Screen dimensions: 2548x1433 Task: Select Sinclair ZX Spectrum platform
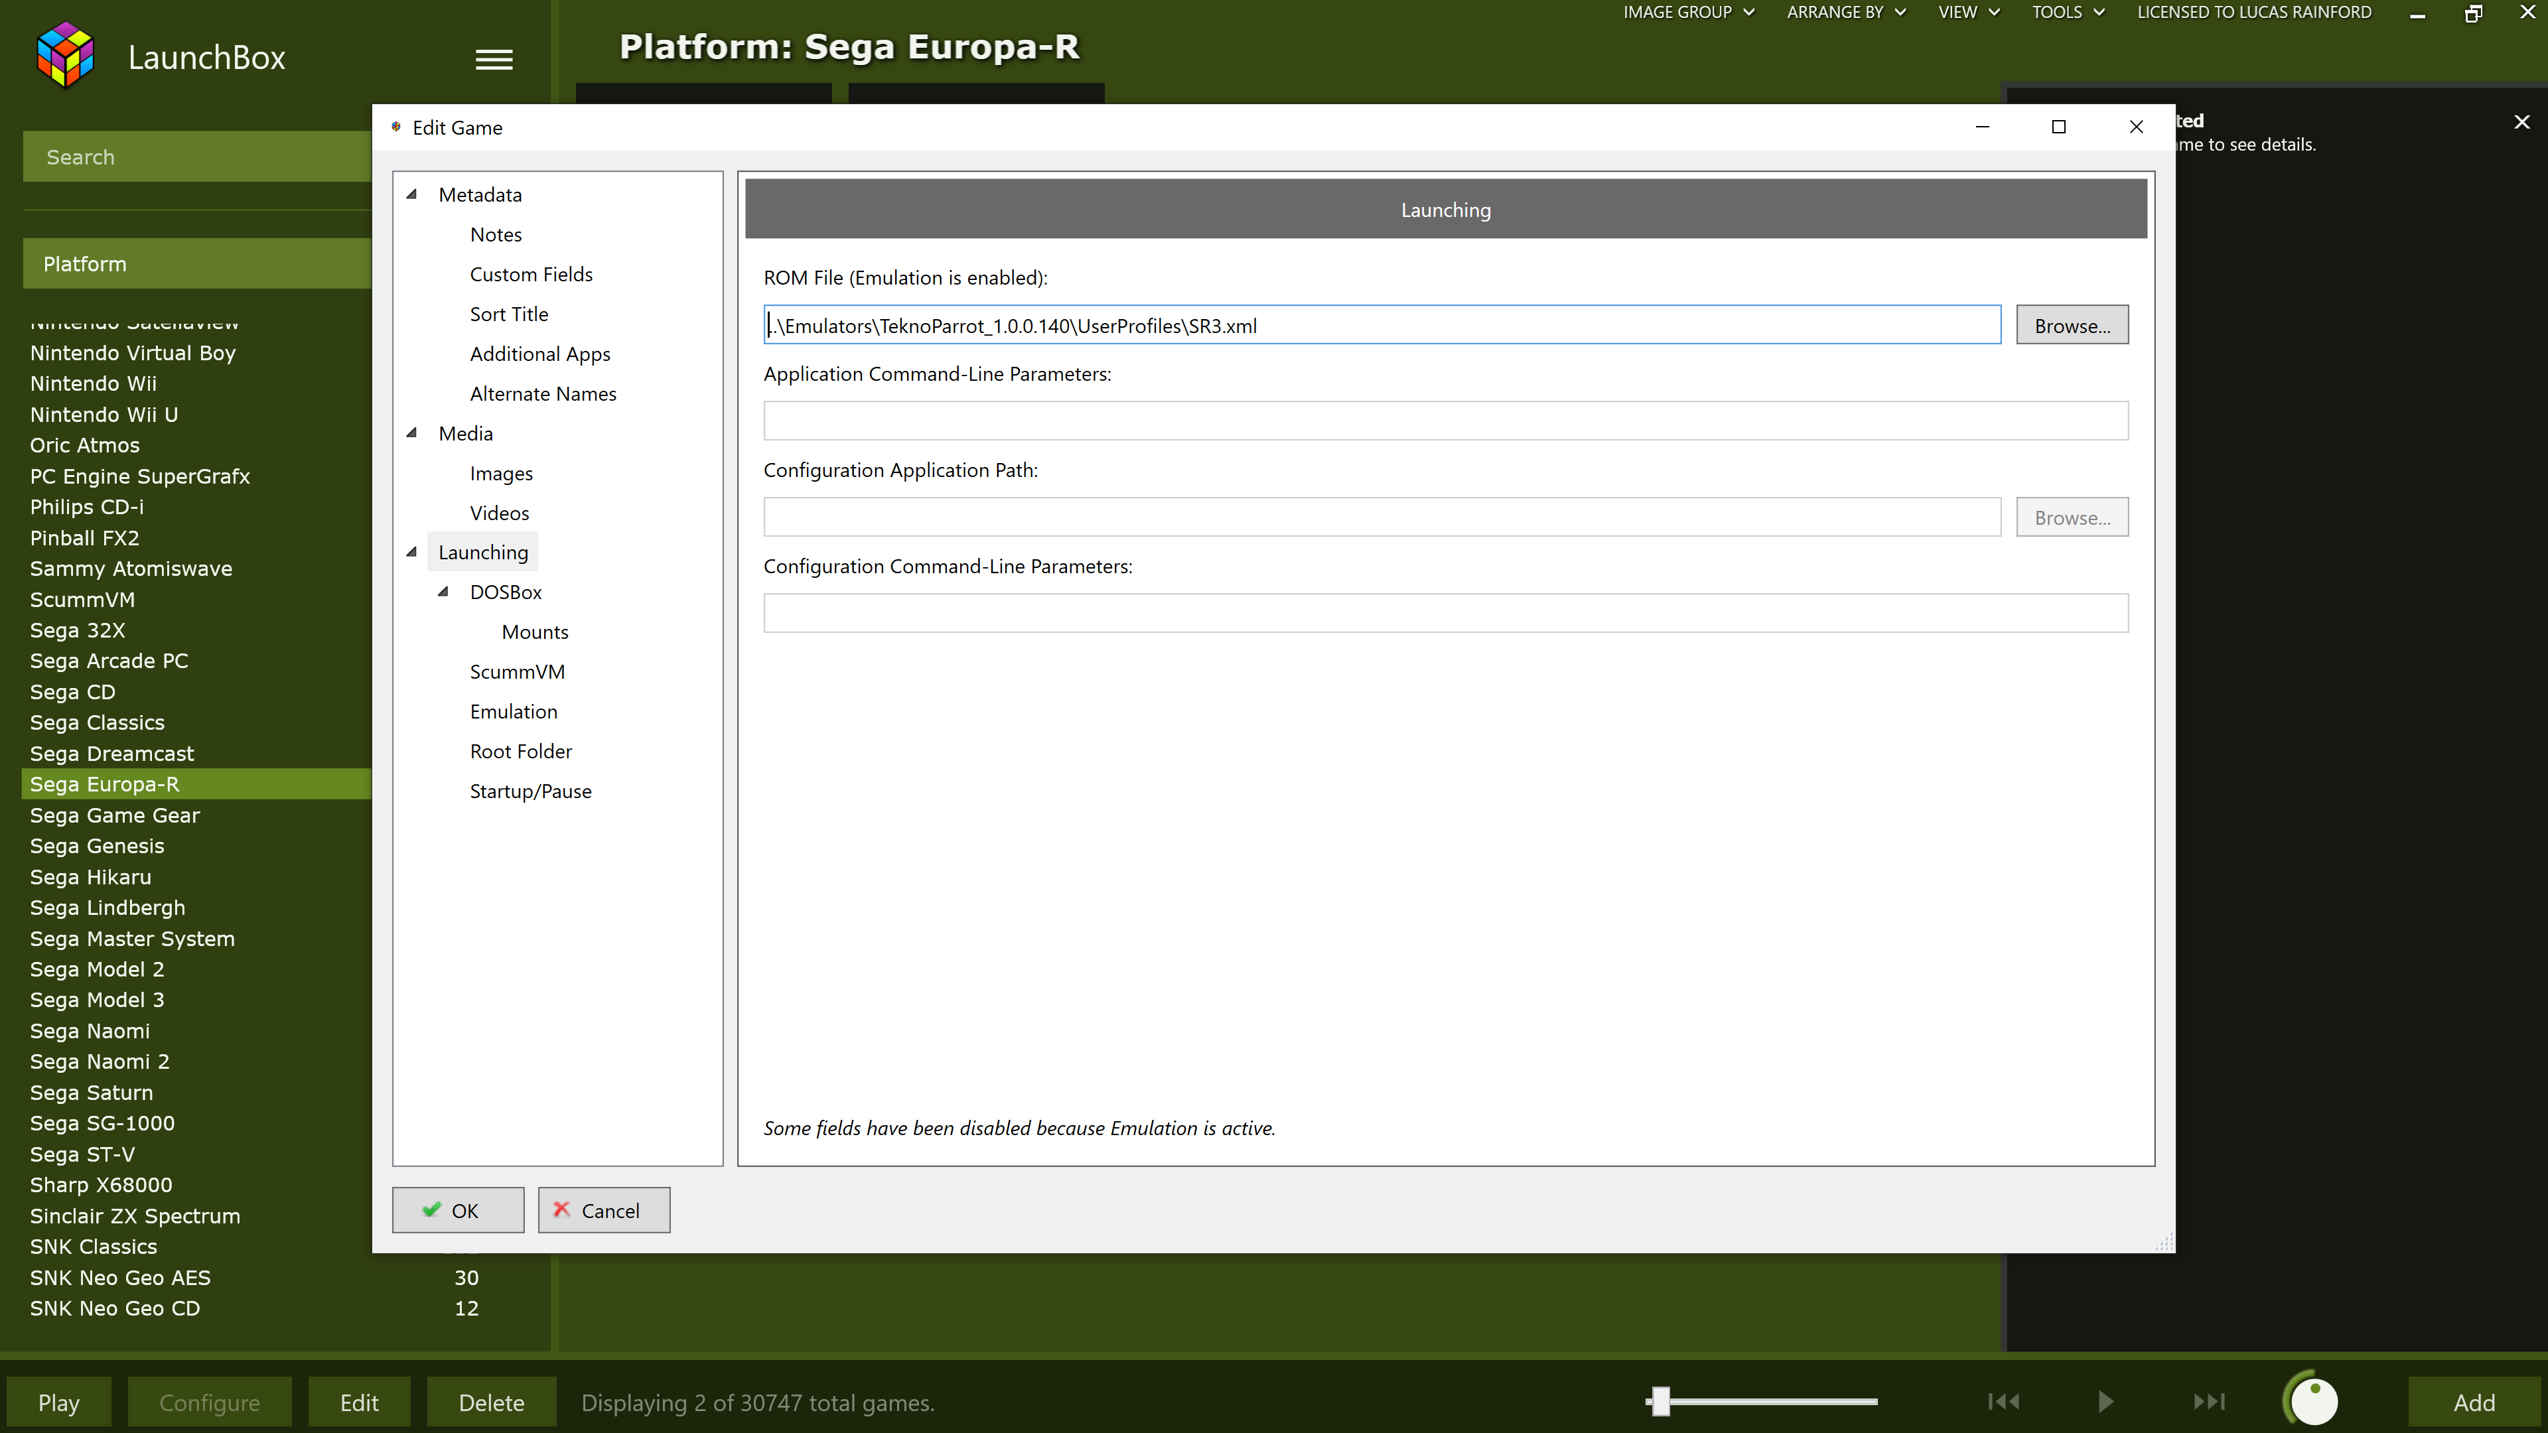click(x=135, y=1217)
